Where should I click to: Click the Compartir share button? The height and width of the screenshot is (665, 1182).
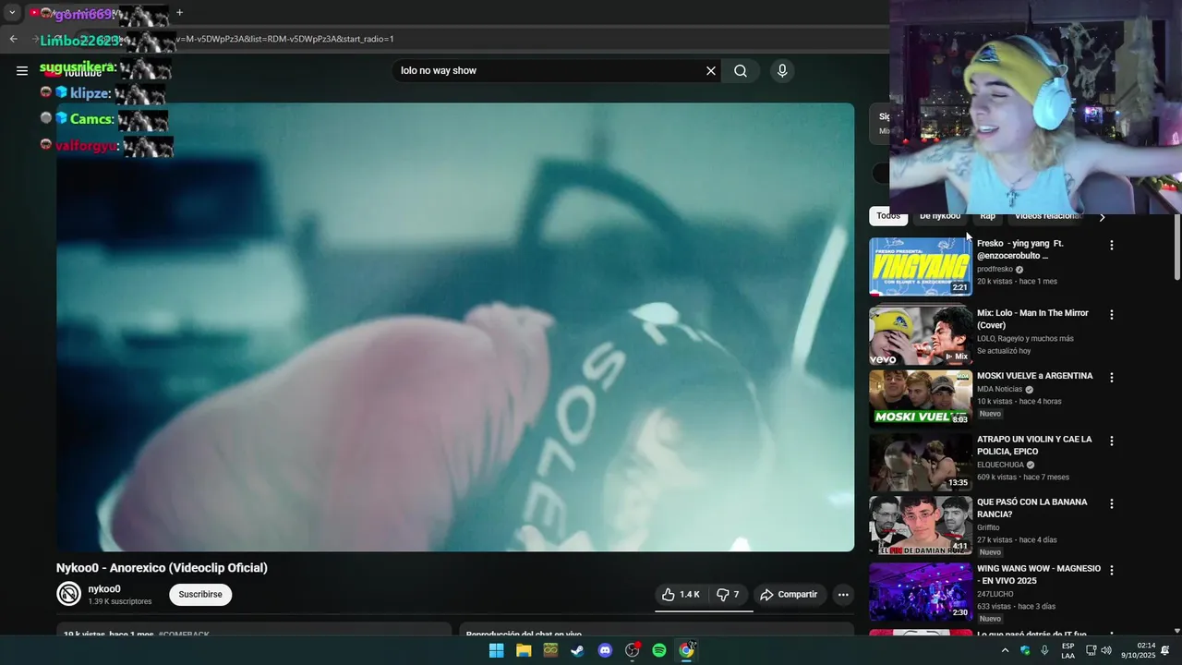(788, 595)
